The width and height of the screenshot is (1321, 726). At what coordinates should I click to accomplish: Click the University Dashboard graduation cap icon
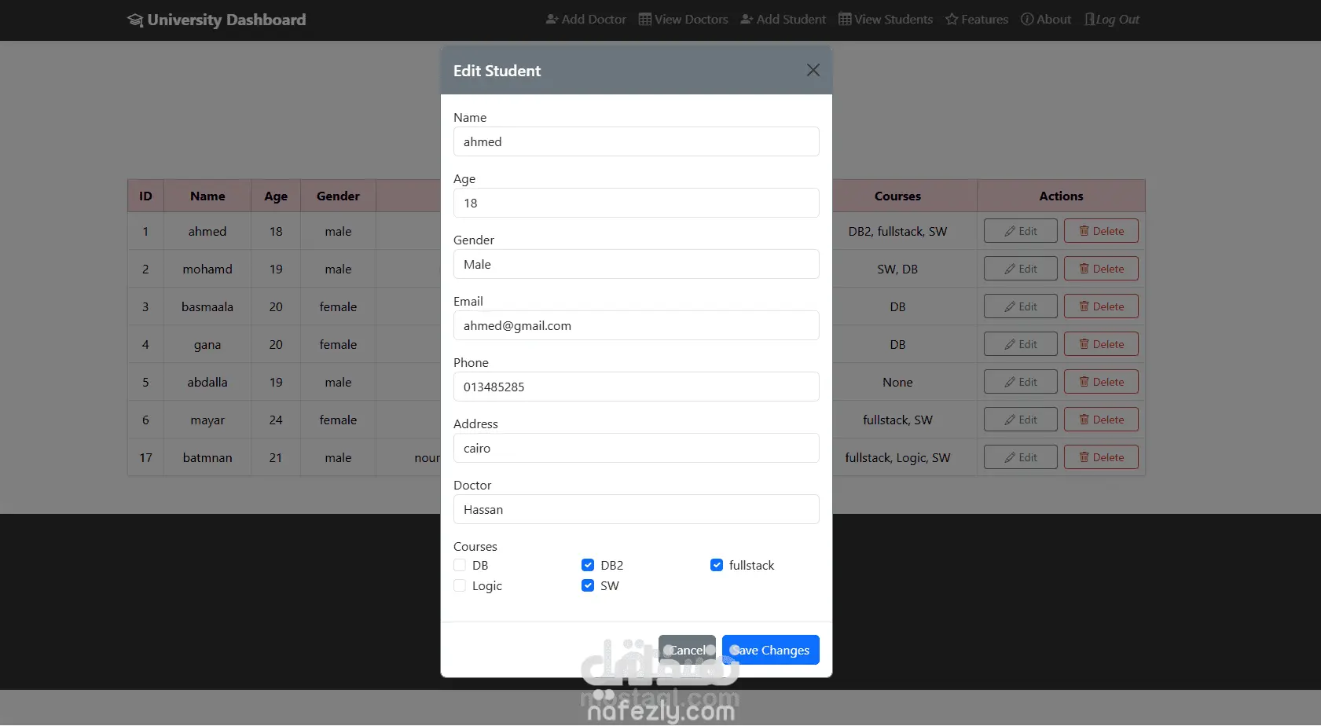point(135,20)
